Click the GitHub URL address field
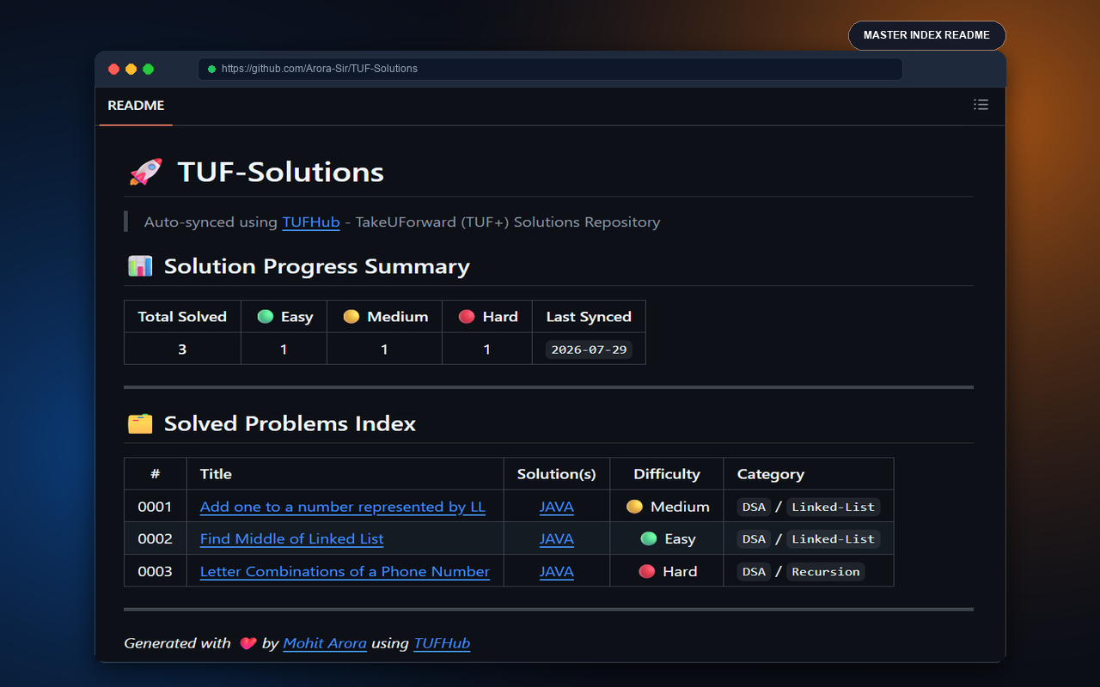 [550, 69]
